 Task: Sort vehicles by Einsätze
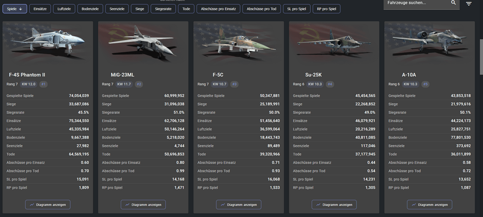point(40,9)
